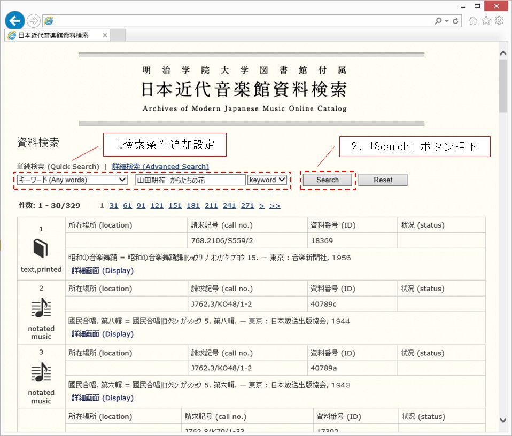Click the browser forward arrow button

pyautogui.click(x=34, y=21)
